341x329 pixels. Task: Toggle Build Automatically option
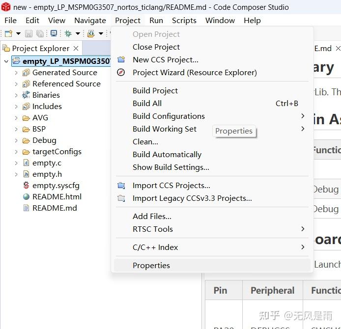[x=212, y=155]
